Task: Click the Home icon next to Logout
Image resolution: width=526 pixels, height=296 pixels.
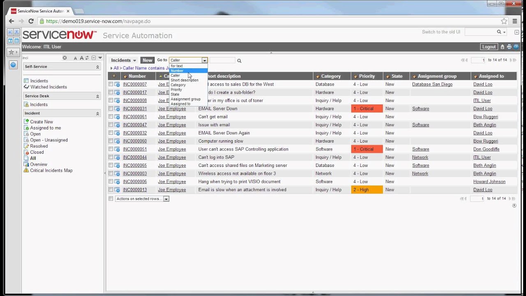Action: click(x=503, y=47)
